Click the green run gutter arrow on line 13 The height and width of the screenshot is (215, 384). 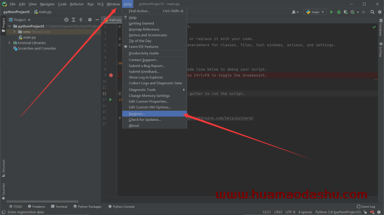110,100
